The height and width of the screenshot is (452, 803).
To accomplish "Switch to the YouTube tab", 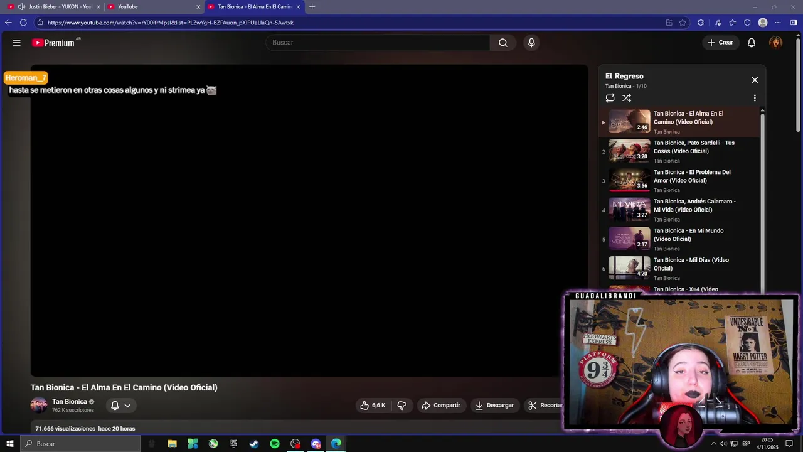I will (153, 7).
